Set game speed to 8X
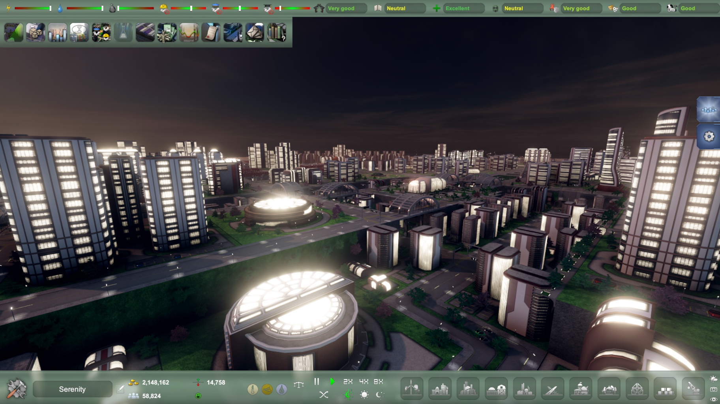This screenshot has height=404, width=720. click(379, 381)
